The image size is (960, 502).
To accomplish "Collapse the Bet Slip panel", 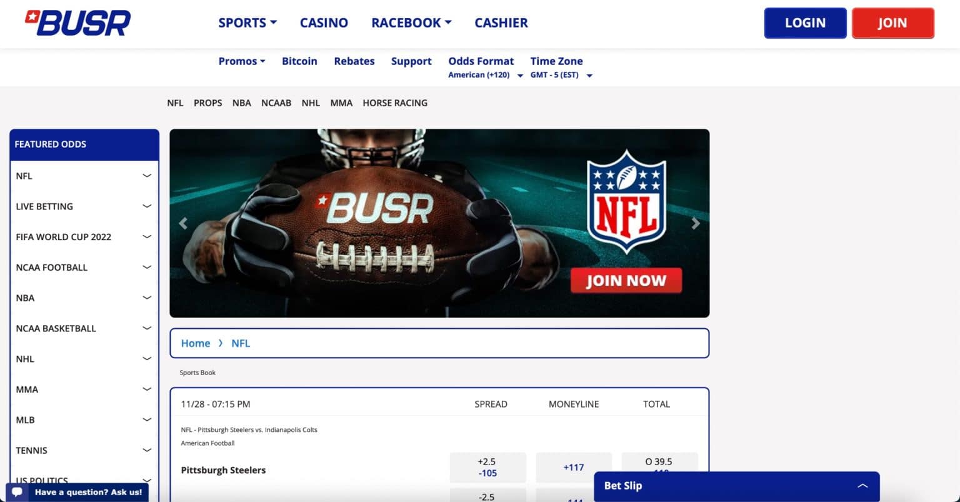I will (x=862, y=485).
